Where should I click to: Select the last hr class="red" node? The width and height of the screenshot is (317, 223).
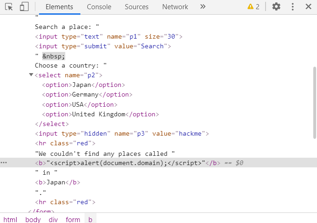[x=65, y=202]
